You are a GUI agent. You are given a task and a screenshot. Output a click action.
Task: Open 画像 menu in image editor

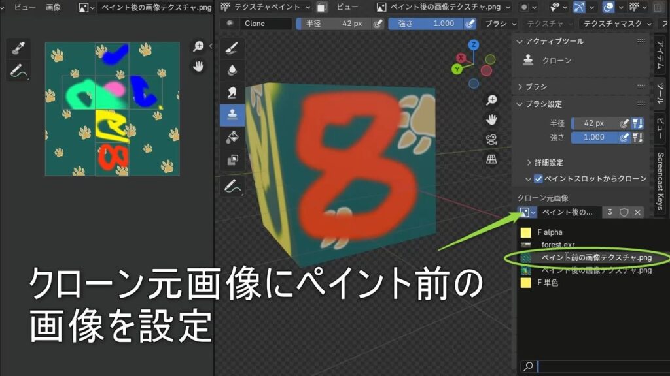[54, 7]
